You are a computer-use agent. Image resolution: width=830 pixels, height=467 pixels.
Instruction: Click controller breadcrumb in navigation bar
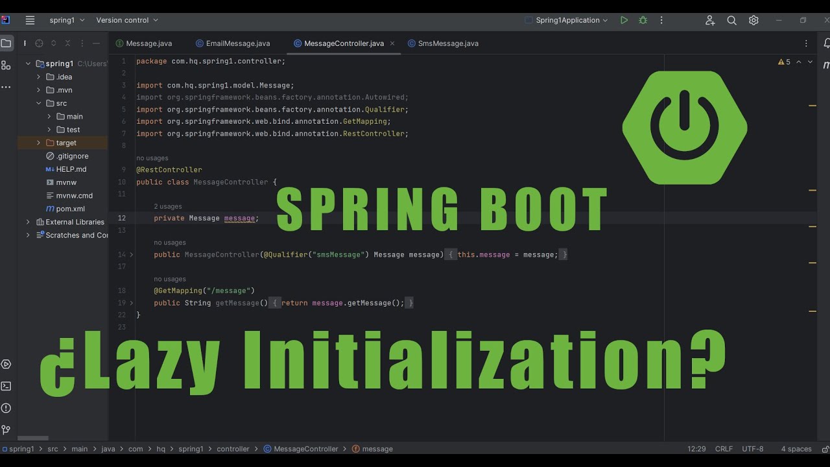pyautogui.click(x=233, y=449)
